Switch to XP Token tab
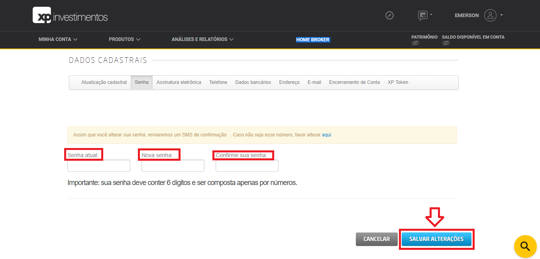 [398, 82]
